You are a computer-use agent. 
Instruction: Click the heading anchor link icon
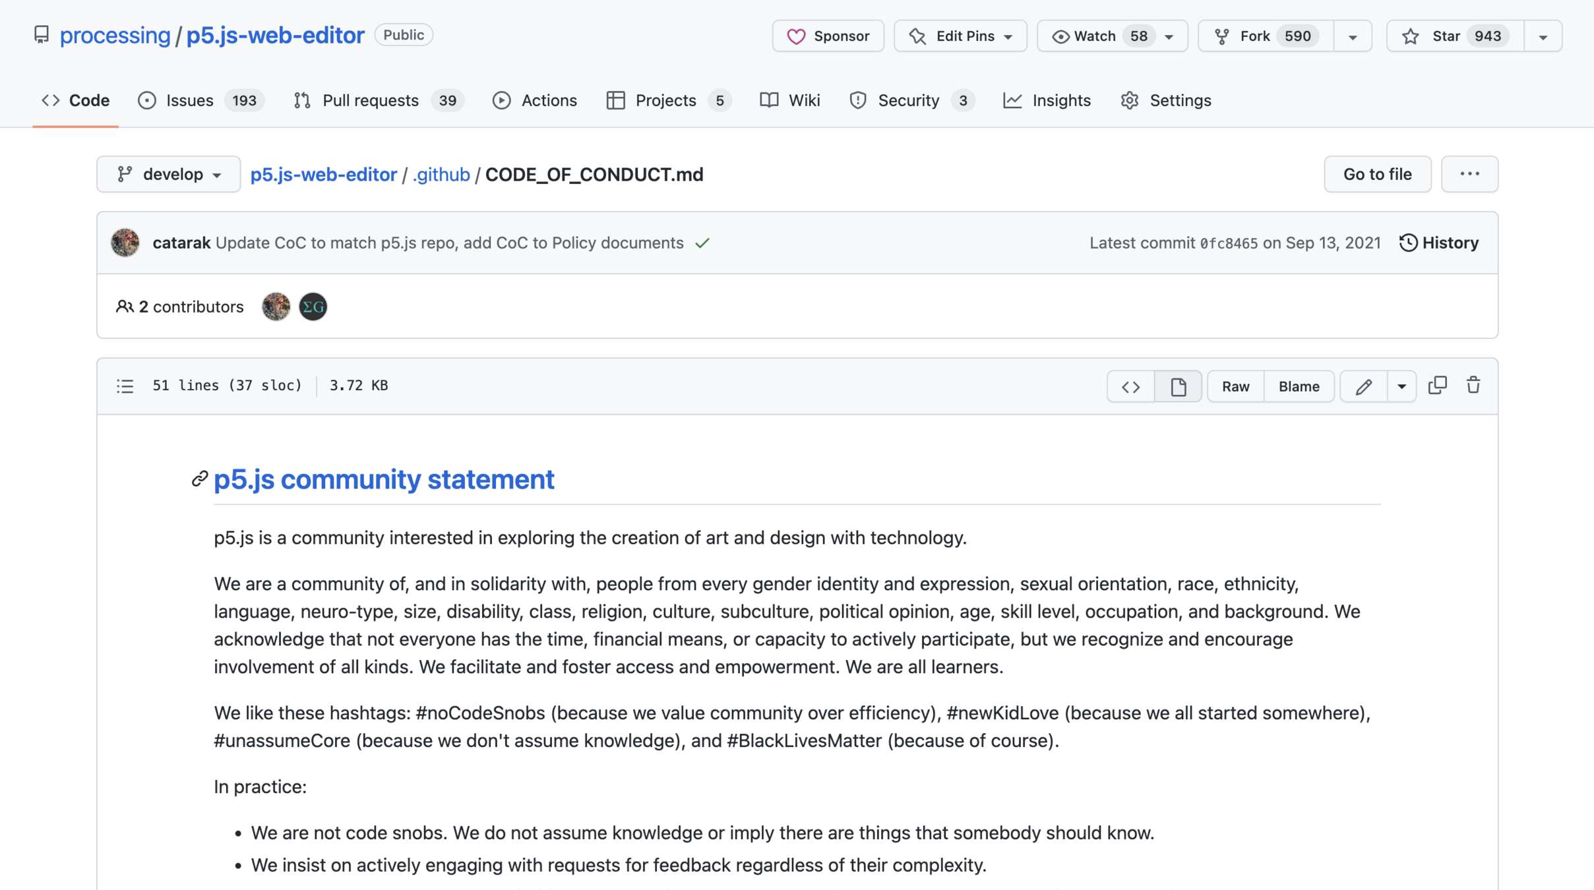click(200, 479)
